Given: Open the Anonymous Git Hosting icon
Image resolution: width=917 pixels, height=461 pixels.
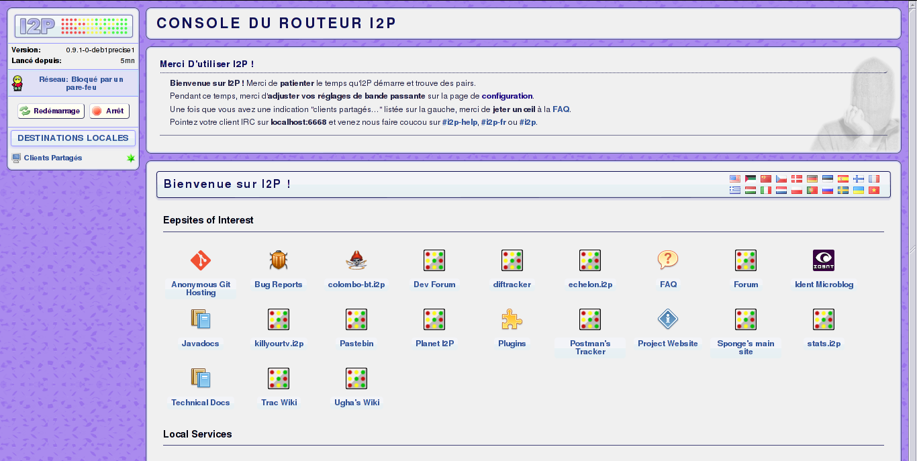Looking at the screenshot, I should point(201,260).
